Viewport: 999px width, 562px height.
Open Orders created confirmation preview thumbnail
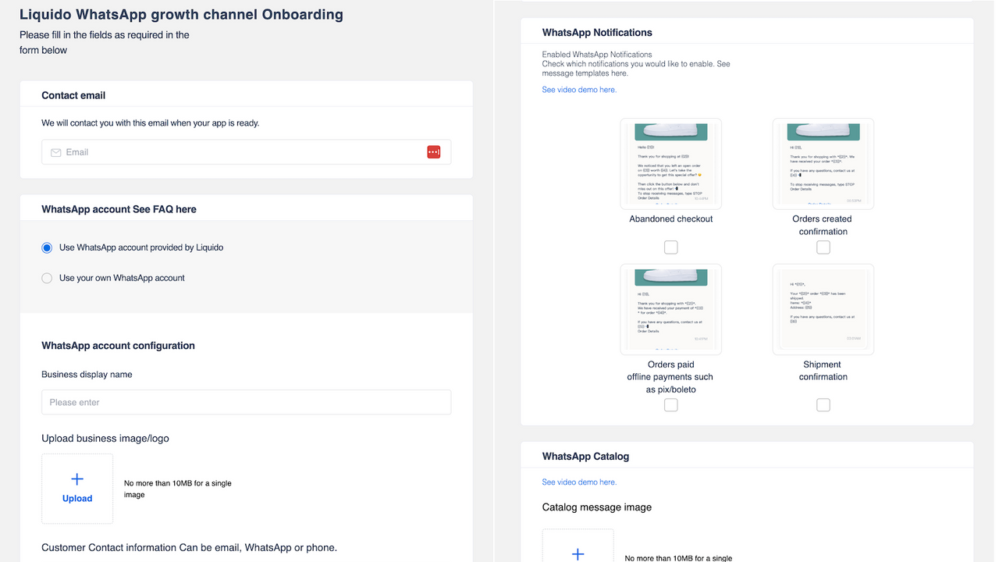(823, 164)
